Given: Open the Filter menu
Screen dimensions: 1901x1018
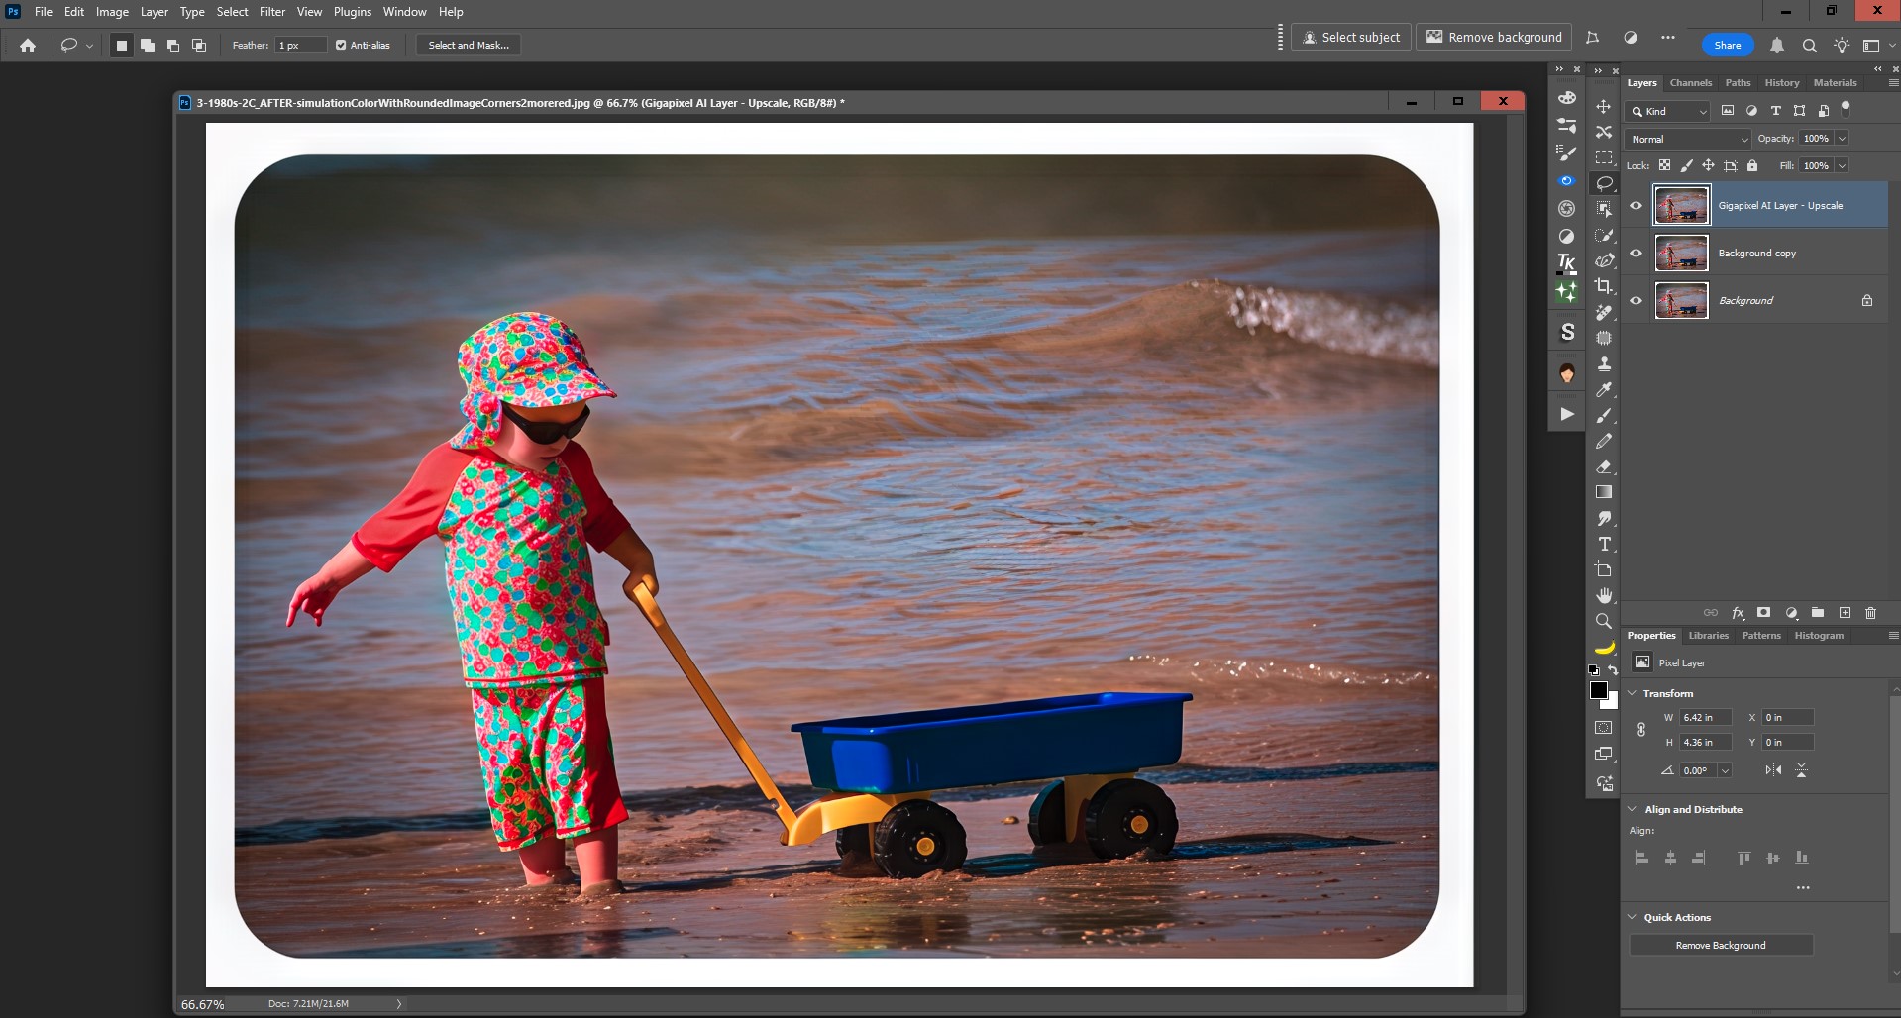Looking at the screenshot, I should (x=272, y=12).
